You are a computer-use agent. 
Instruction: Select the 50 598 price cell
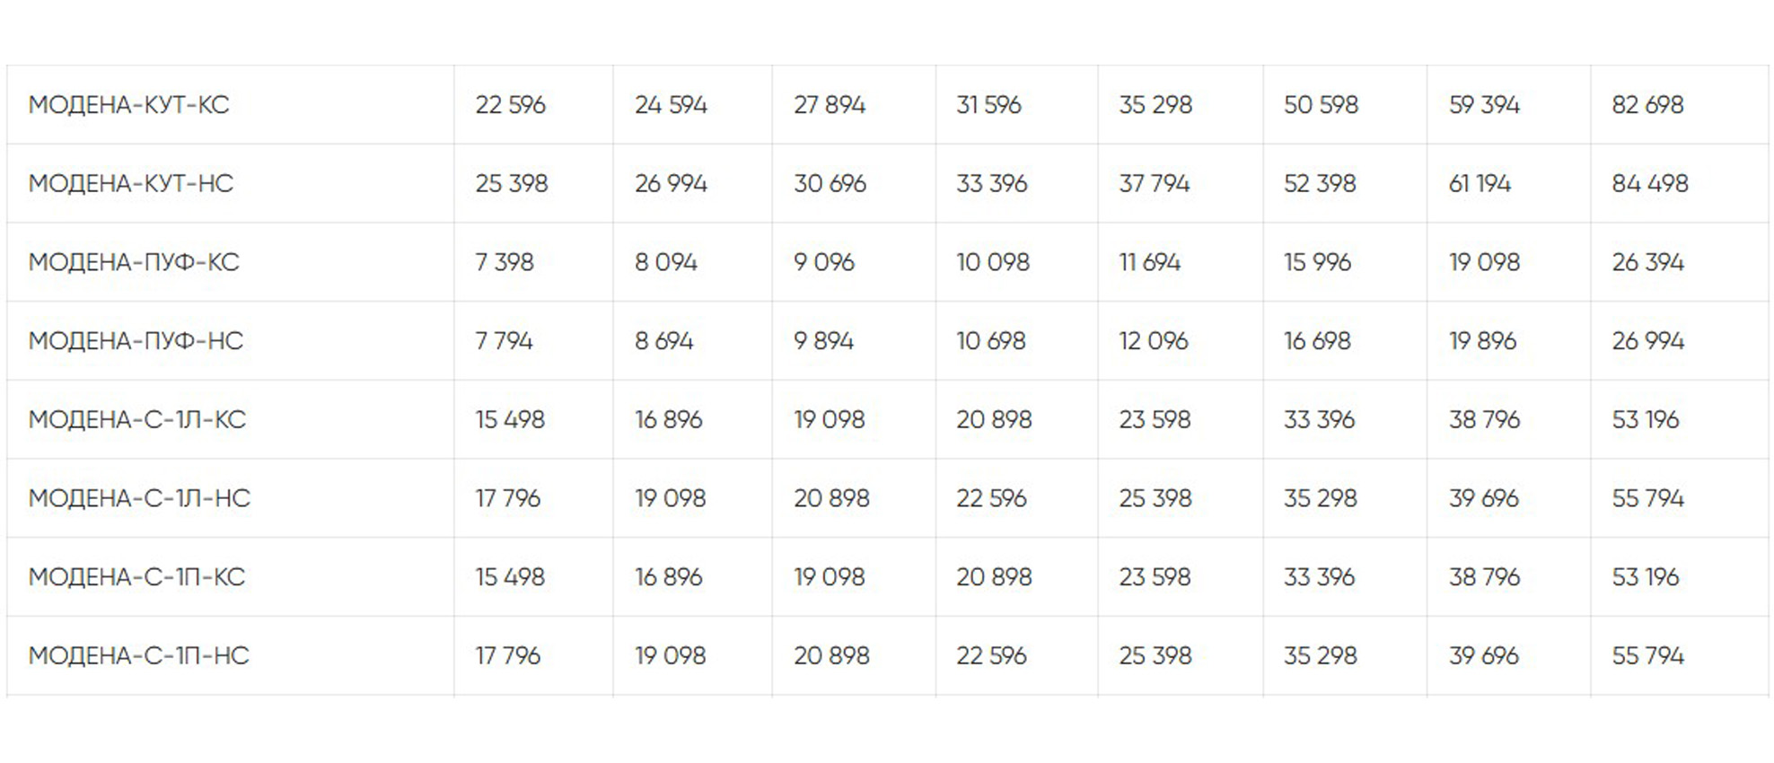pos(1321,105)
